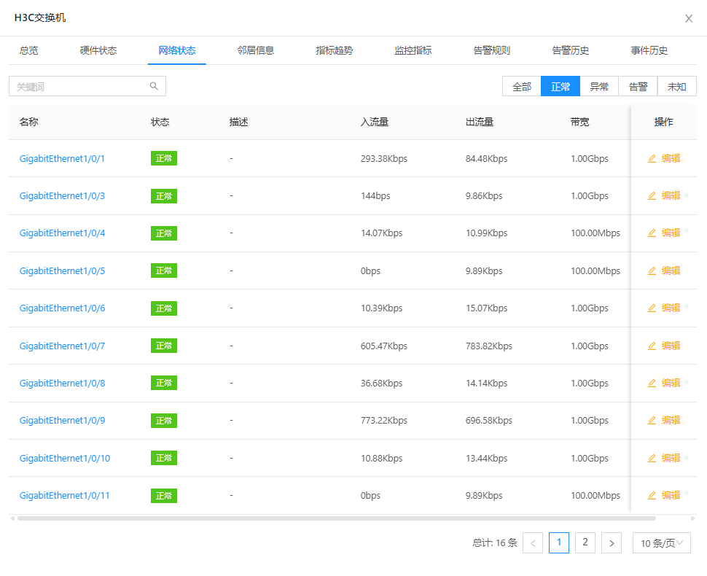Open GigabitEthernet1/0/9 port link
This screenshot has height=576, width=707.
tap(63, 421)
